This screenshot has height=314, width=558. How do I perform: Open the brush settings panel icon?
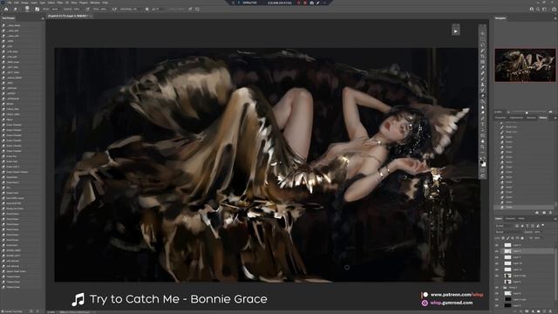[37, 10]
